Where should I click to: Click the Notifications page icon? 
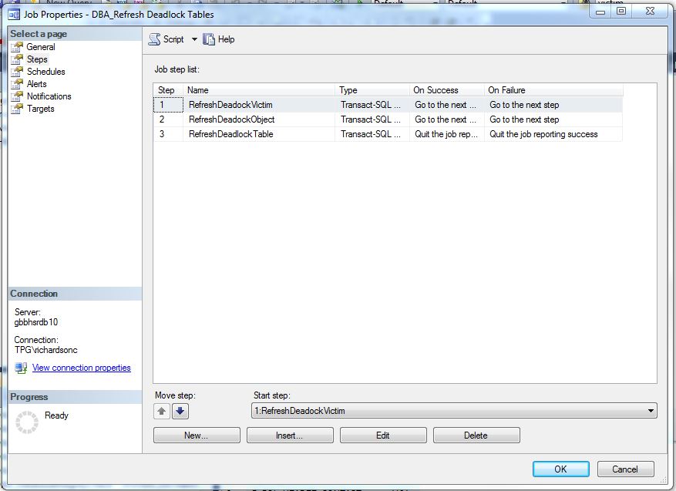pyautogui.click(x=17, y=96)
